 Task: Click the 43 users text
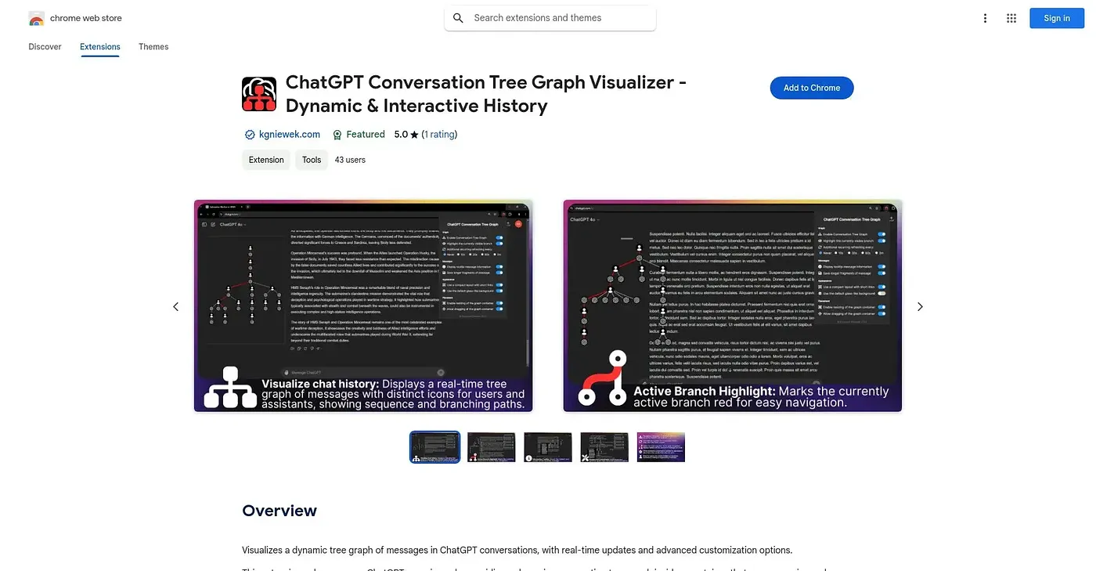coord(350,160)
